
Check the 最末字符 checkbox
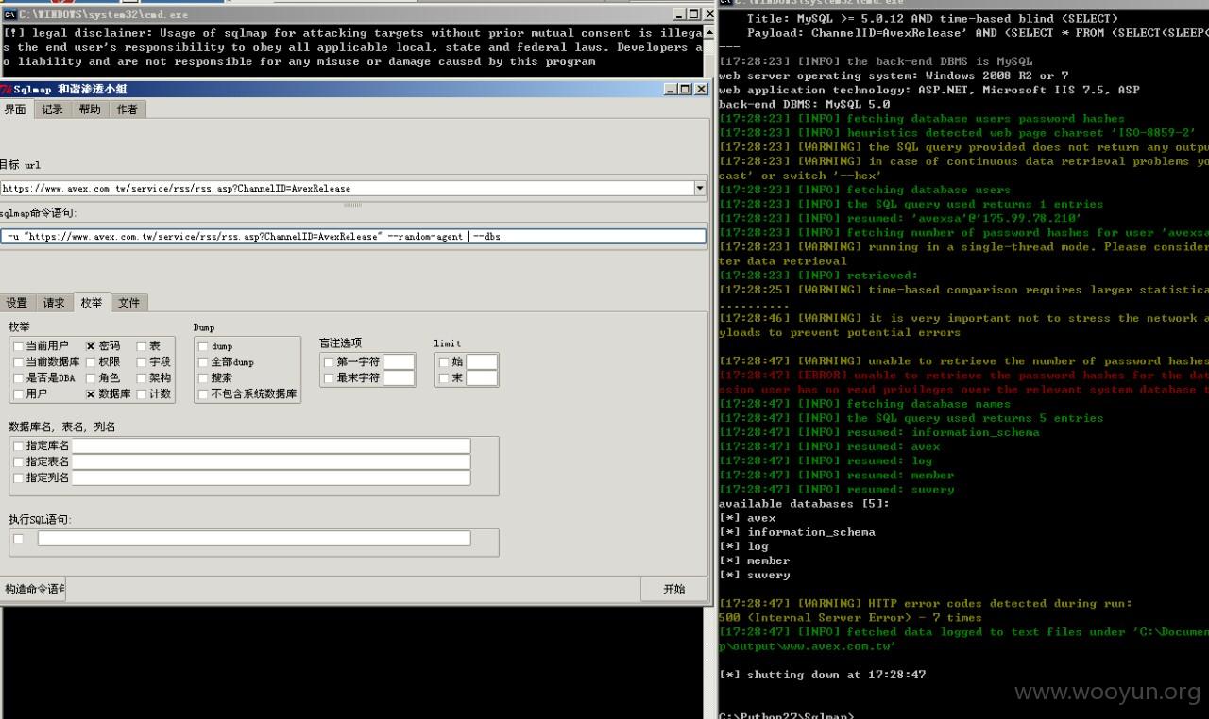pos(329,378)
